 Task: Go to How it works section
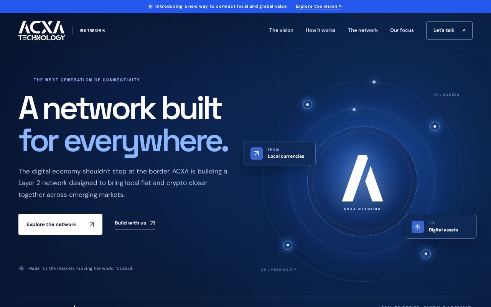coord(320,30)
